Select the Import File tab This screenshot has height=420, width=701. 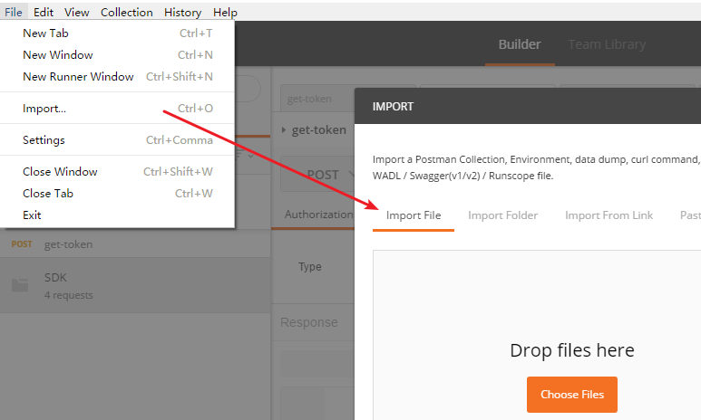pyautogui.click(x=414, y=215)
